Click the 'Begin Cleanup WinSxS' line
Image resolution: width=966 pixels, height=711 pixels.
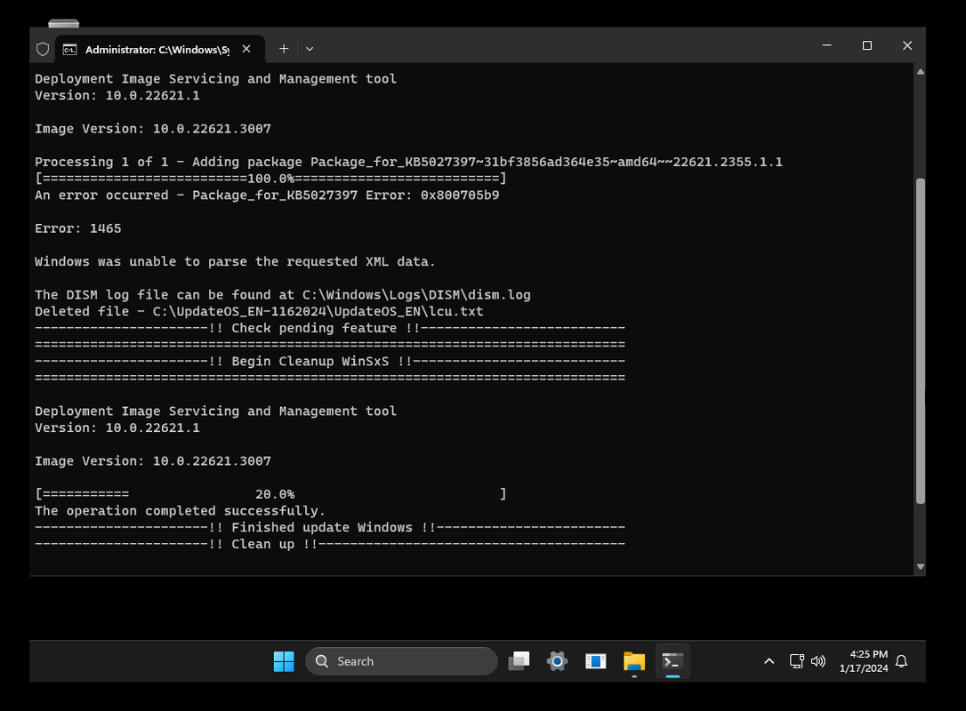(330, 362)
